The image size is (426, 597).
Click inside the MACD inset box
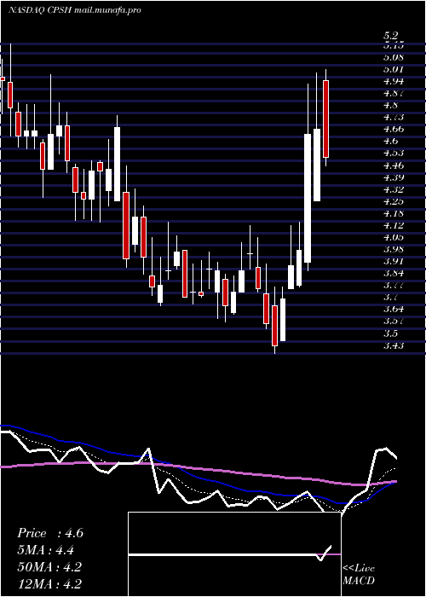coord(234,554)
